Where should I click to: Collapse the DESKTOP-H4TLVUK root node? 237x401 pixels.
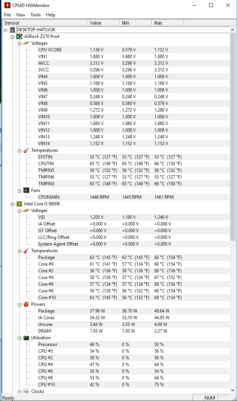[x=6, y=30]
